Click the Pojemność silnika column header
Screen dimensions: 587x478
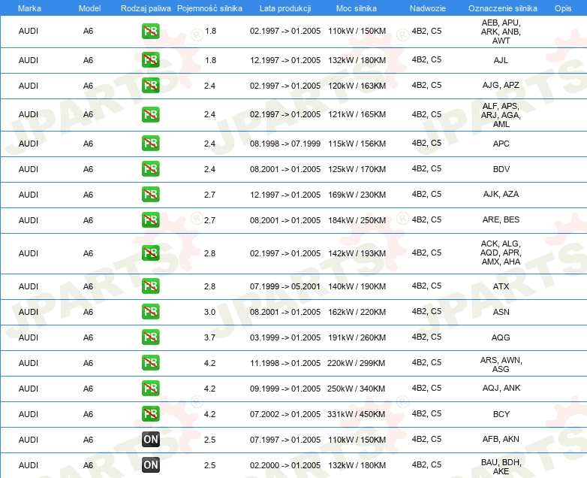pyautogui.click(x=209, y=8)
